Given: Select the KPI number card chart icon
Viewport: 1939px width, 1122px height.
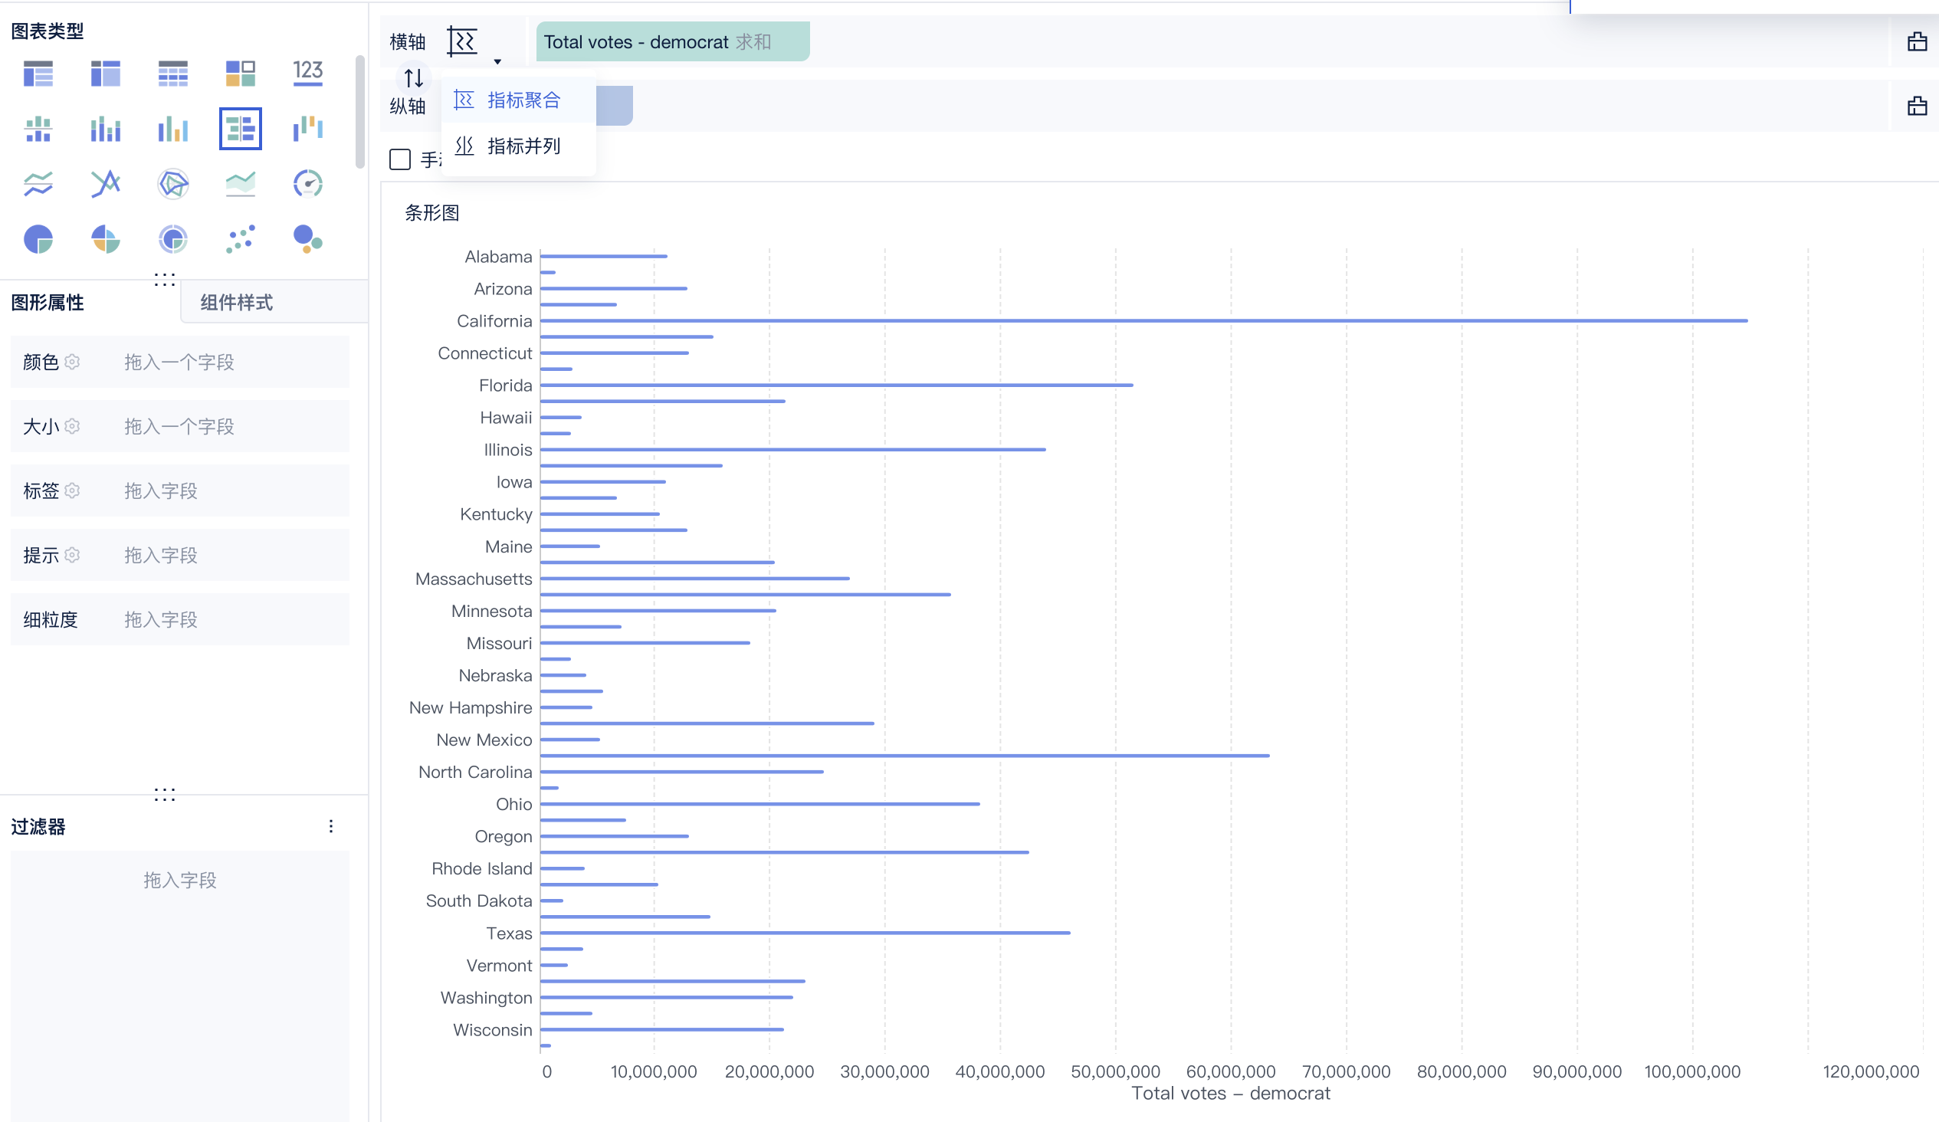Looking at the screenshot, I should coord(308,73).
